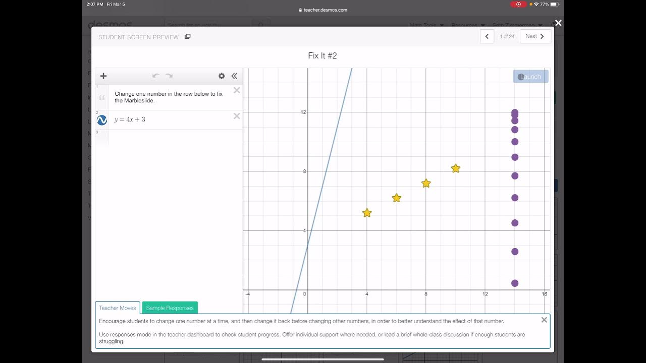
Task: Click the lowest purple marble
Action: 515,283
